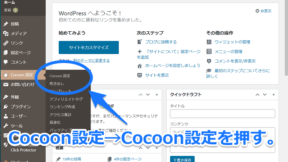Dismiss the welcome panel with 非表示
The width and height of the screenshot is (288, 162).
click(x=263, y=11)
